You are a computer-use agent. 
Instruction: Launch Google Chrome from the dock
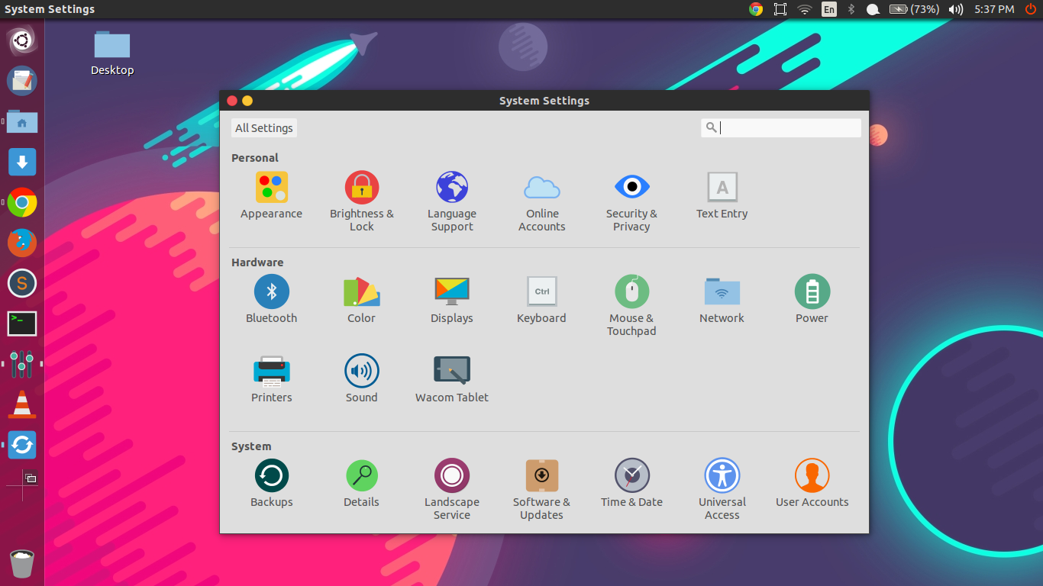click(x=21, y=203)
